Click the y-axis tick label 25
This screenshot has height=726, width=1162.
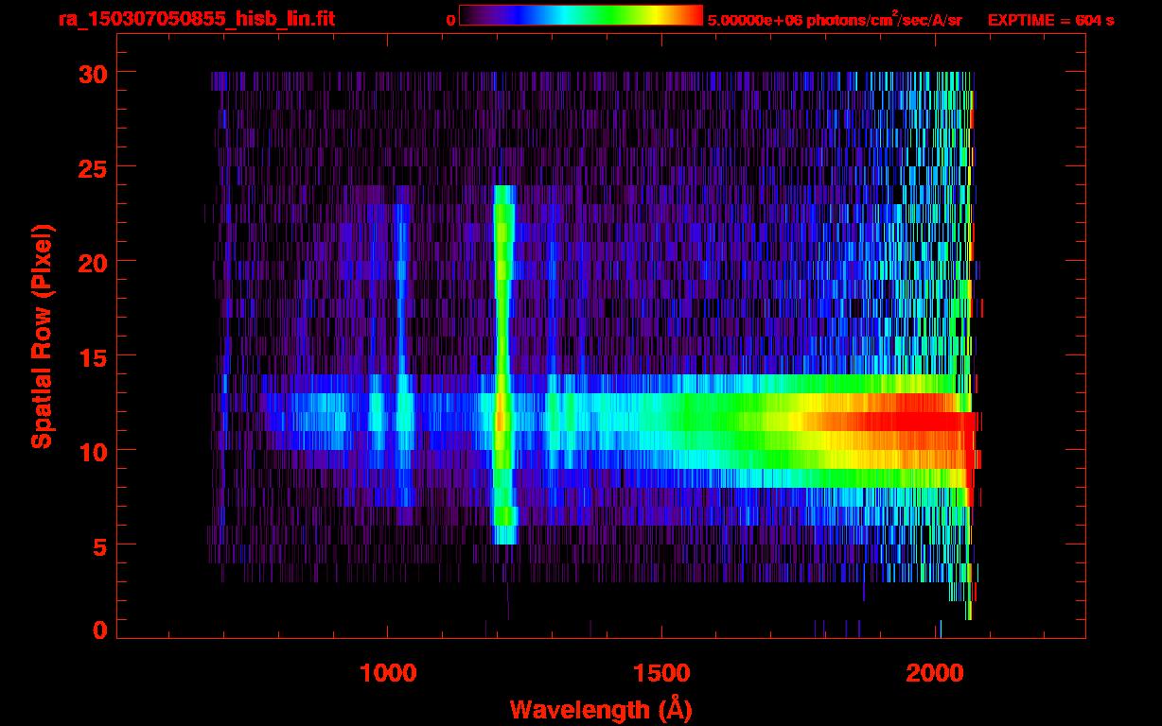click(92, 167)
